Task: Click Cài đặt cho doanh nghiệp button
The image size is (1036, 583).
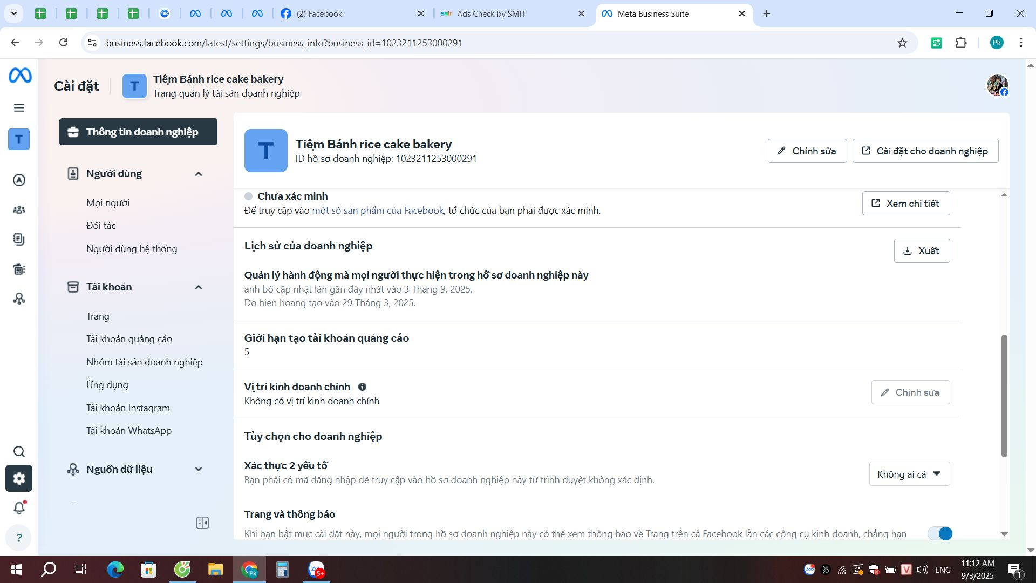Action: pyautogui.click(x=925, y=151)
